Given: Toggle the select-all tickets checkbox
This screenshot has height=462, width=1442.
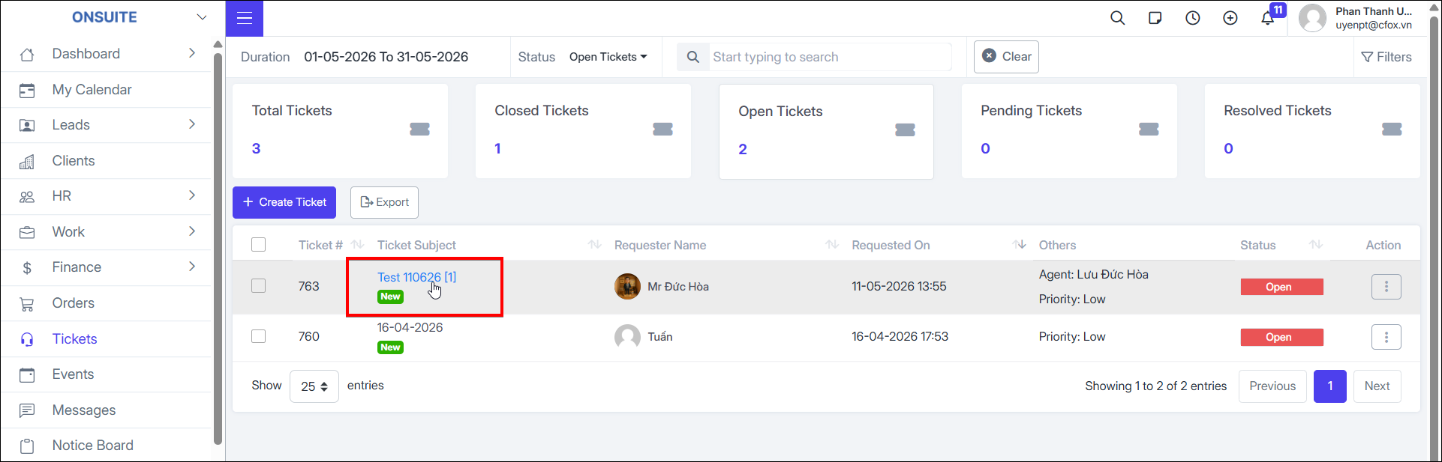Looking at the screenshot, I should click(x=258, y=245).
